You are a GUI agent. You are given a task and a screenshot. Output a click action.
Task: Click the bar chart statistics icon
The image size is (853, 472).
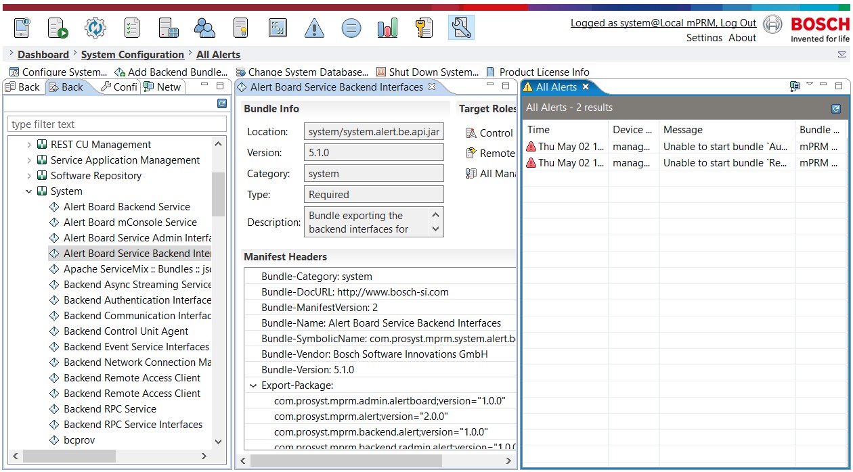387,28
